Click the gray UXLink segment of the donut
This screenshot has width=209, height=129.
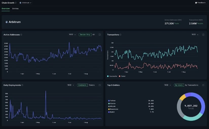(180, 108)
